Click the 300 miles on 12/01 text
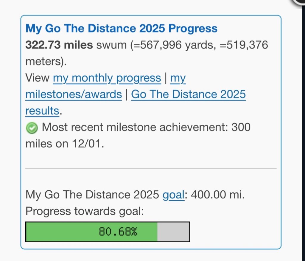This screenshot has width=305, height=261. (x=65, y=144)
